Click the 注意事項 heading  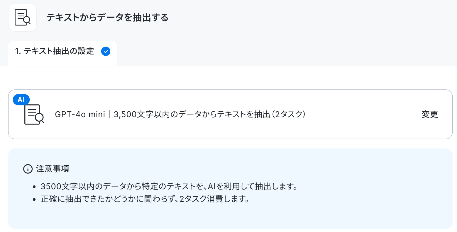coord(53,169)
